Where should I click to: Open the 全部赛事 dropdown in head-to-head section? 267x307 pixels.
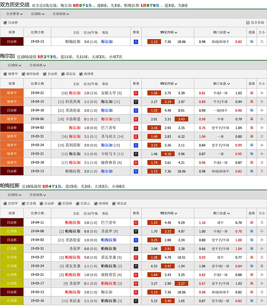click(x=14, y=14)
